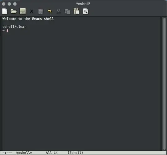Click the All position indicator in mode line
This screenshot has width=167, height=155.
pos(49,153)
